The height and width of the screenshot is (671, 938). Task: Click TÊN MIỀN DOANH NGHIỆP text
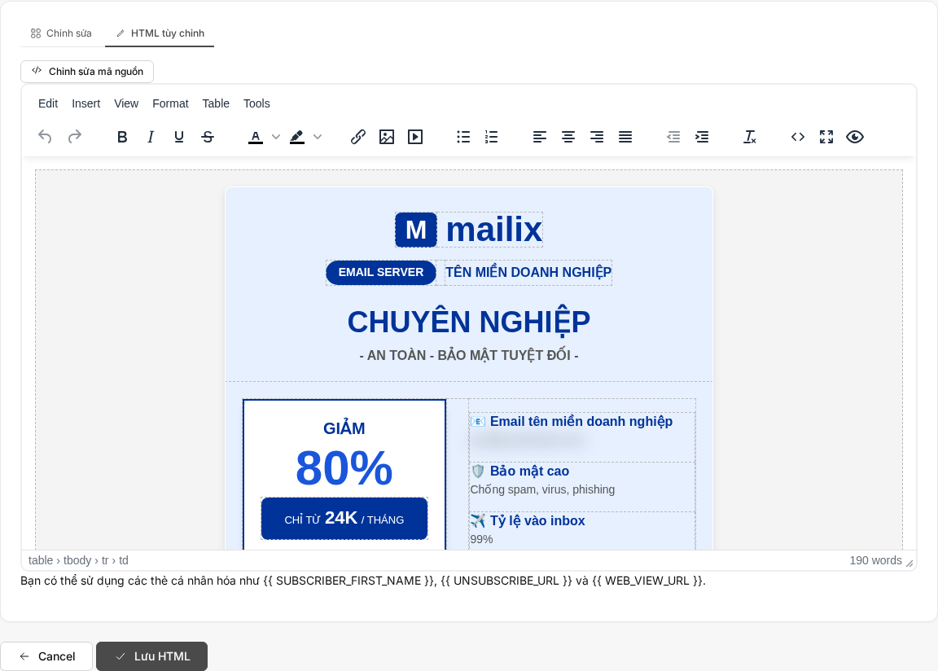(x=528, y=272)
